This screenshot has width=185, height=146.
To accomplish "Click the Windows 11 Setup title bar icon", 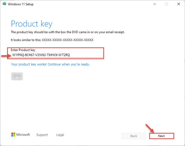I will (x=4, y=4).
